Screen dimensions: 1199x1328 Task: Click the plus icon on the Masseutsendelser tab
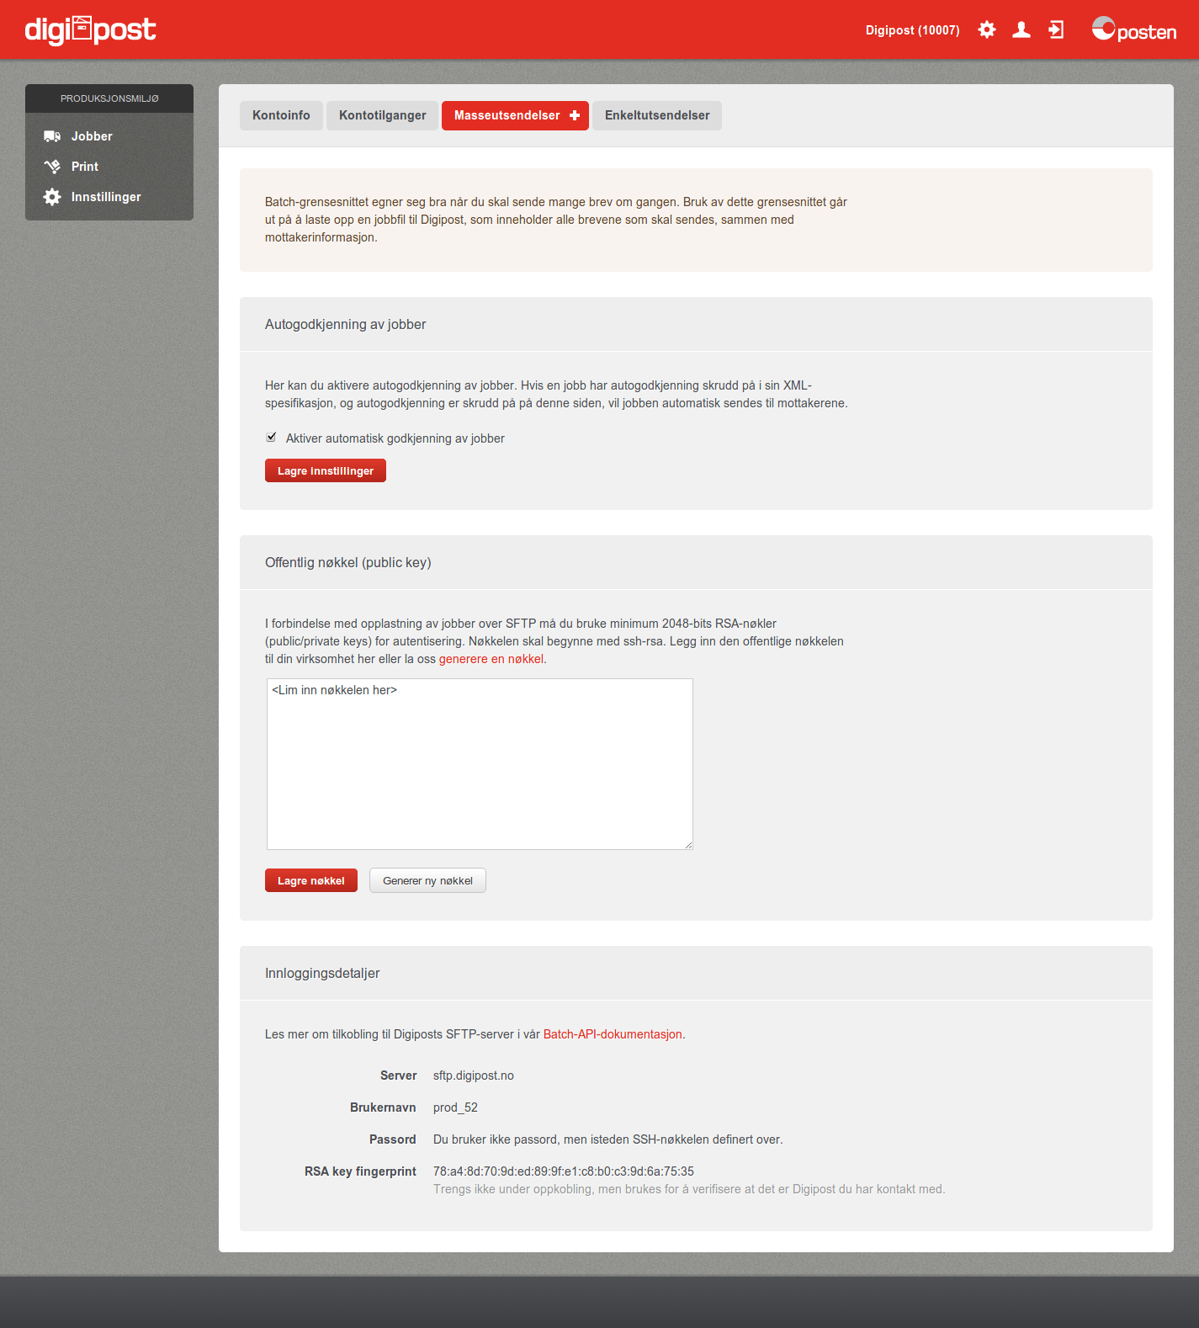tap(575, 115)
